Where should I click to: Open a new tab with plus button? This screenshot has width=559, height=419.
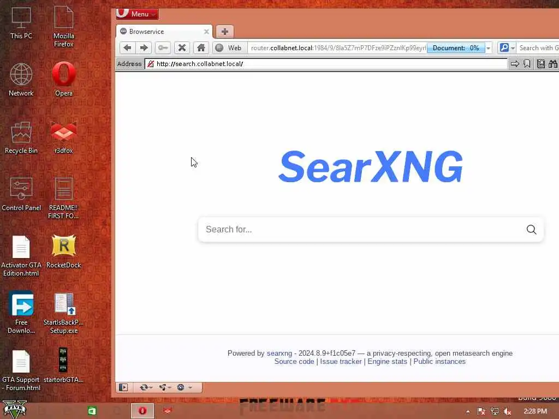pos(224,32)
